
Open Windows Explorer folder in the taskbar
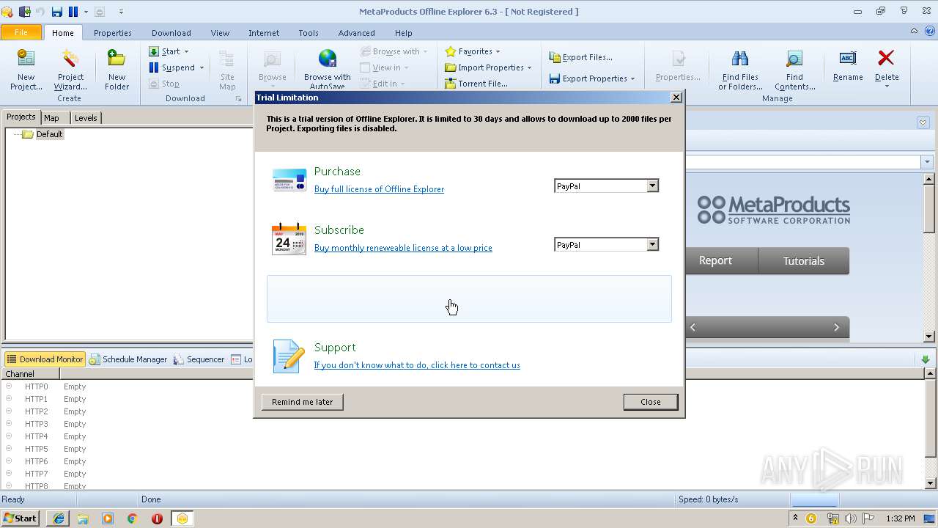(83, 518)
